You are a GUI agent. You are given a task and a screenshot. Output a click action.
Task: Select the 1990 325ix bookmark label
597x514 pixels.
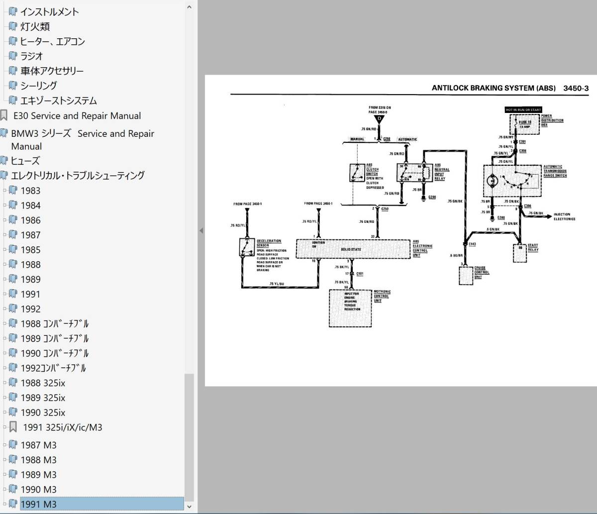tap(43, 412)
